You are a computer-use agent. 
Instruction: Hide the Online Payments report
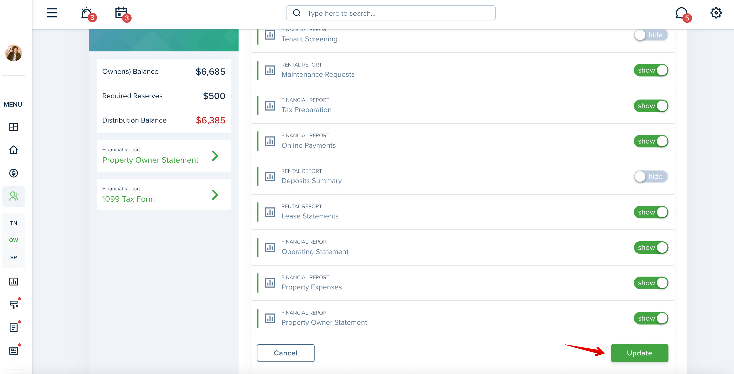651,141
